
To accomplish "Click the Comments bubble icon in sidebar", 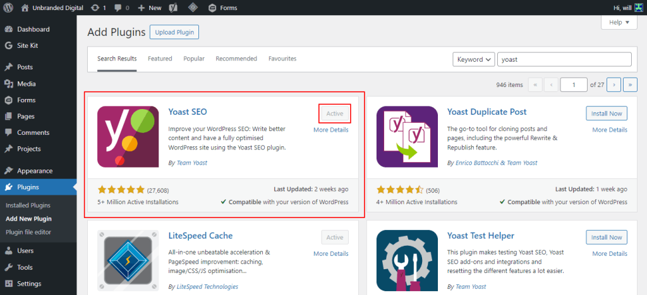I will pyautogui.click(x=9, y=132).
